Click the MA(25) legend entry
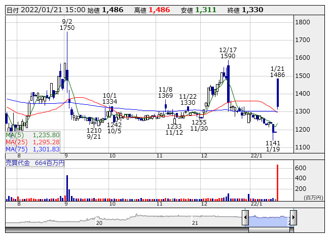 [32, 142]
